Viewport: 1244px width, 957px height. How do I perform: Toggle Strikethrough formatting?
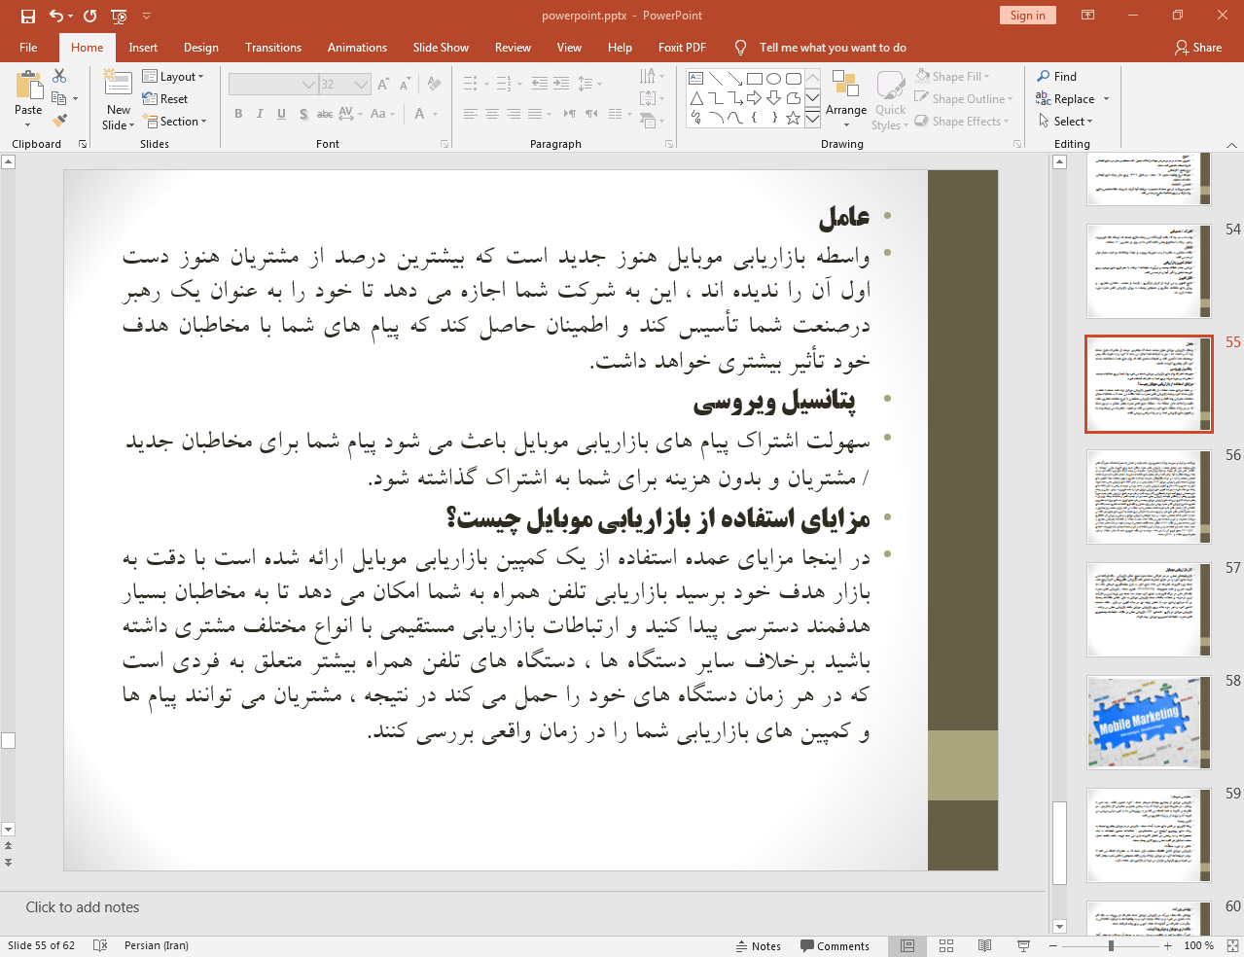point(325,114)
